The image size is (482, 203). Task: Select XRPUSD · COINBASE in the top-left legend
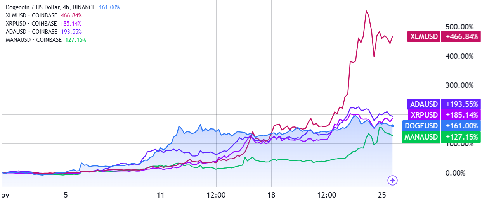(31, 24)
